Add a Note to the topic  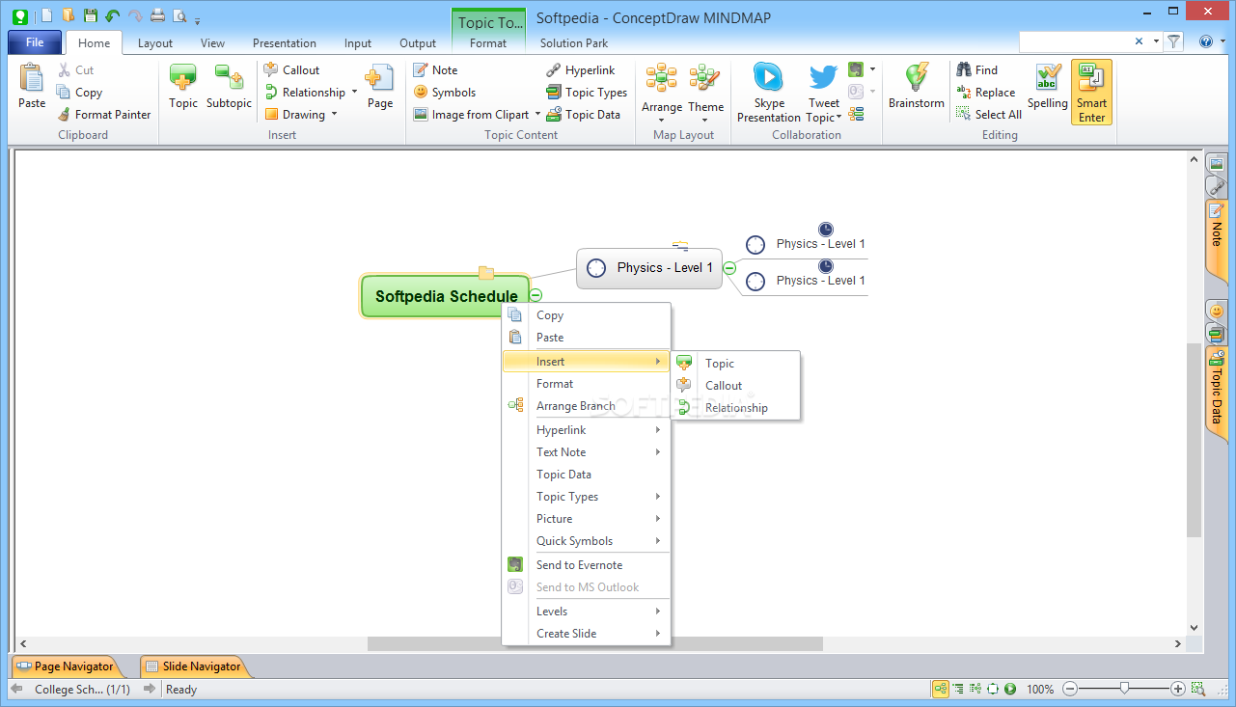(435, 69)
